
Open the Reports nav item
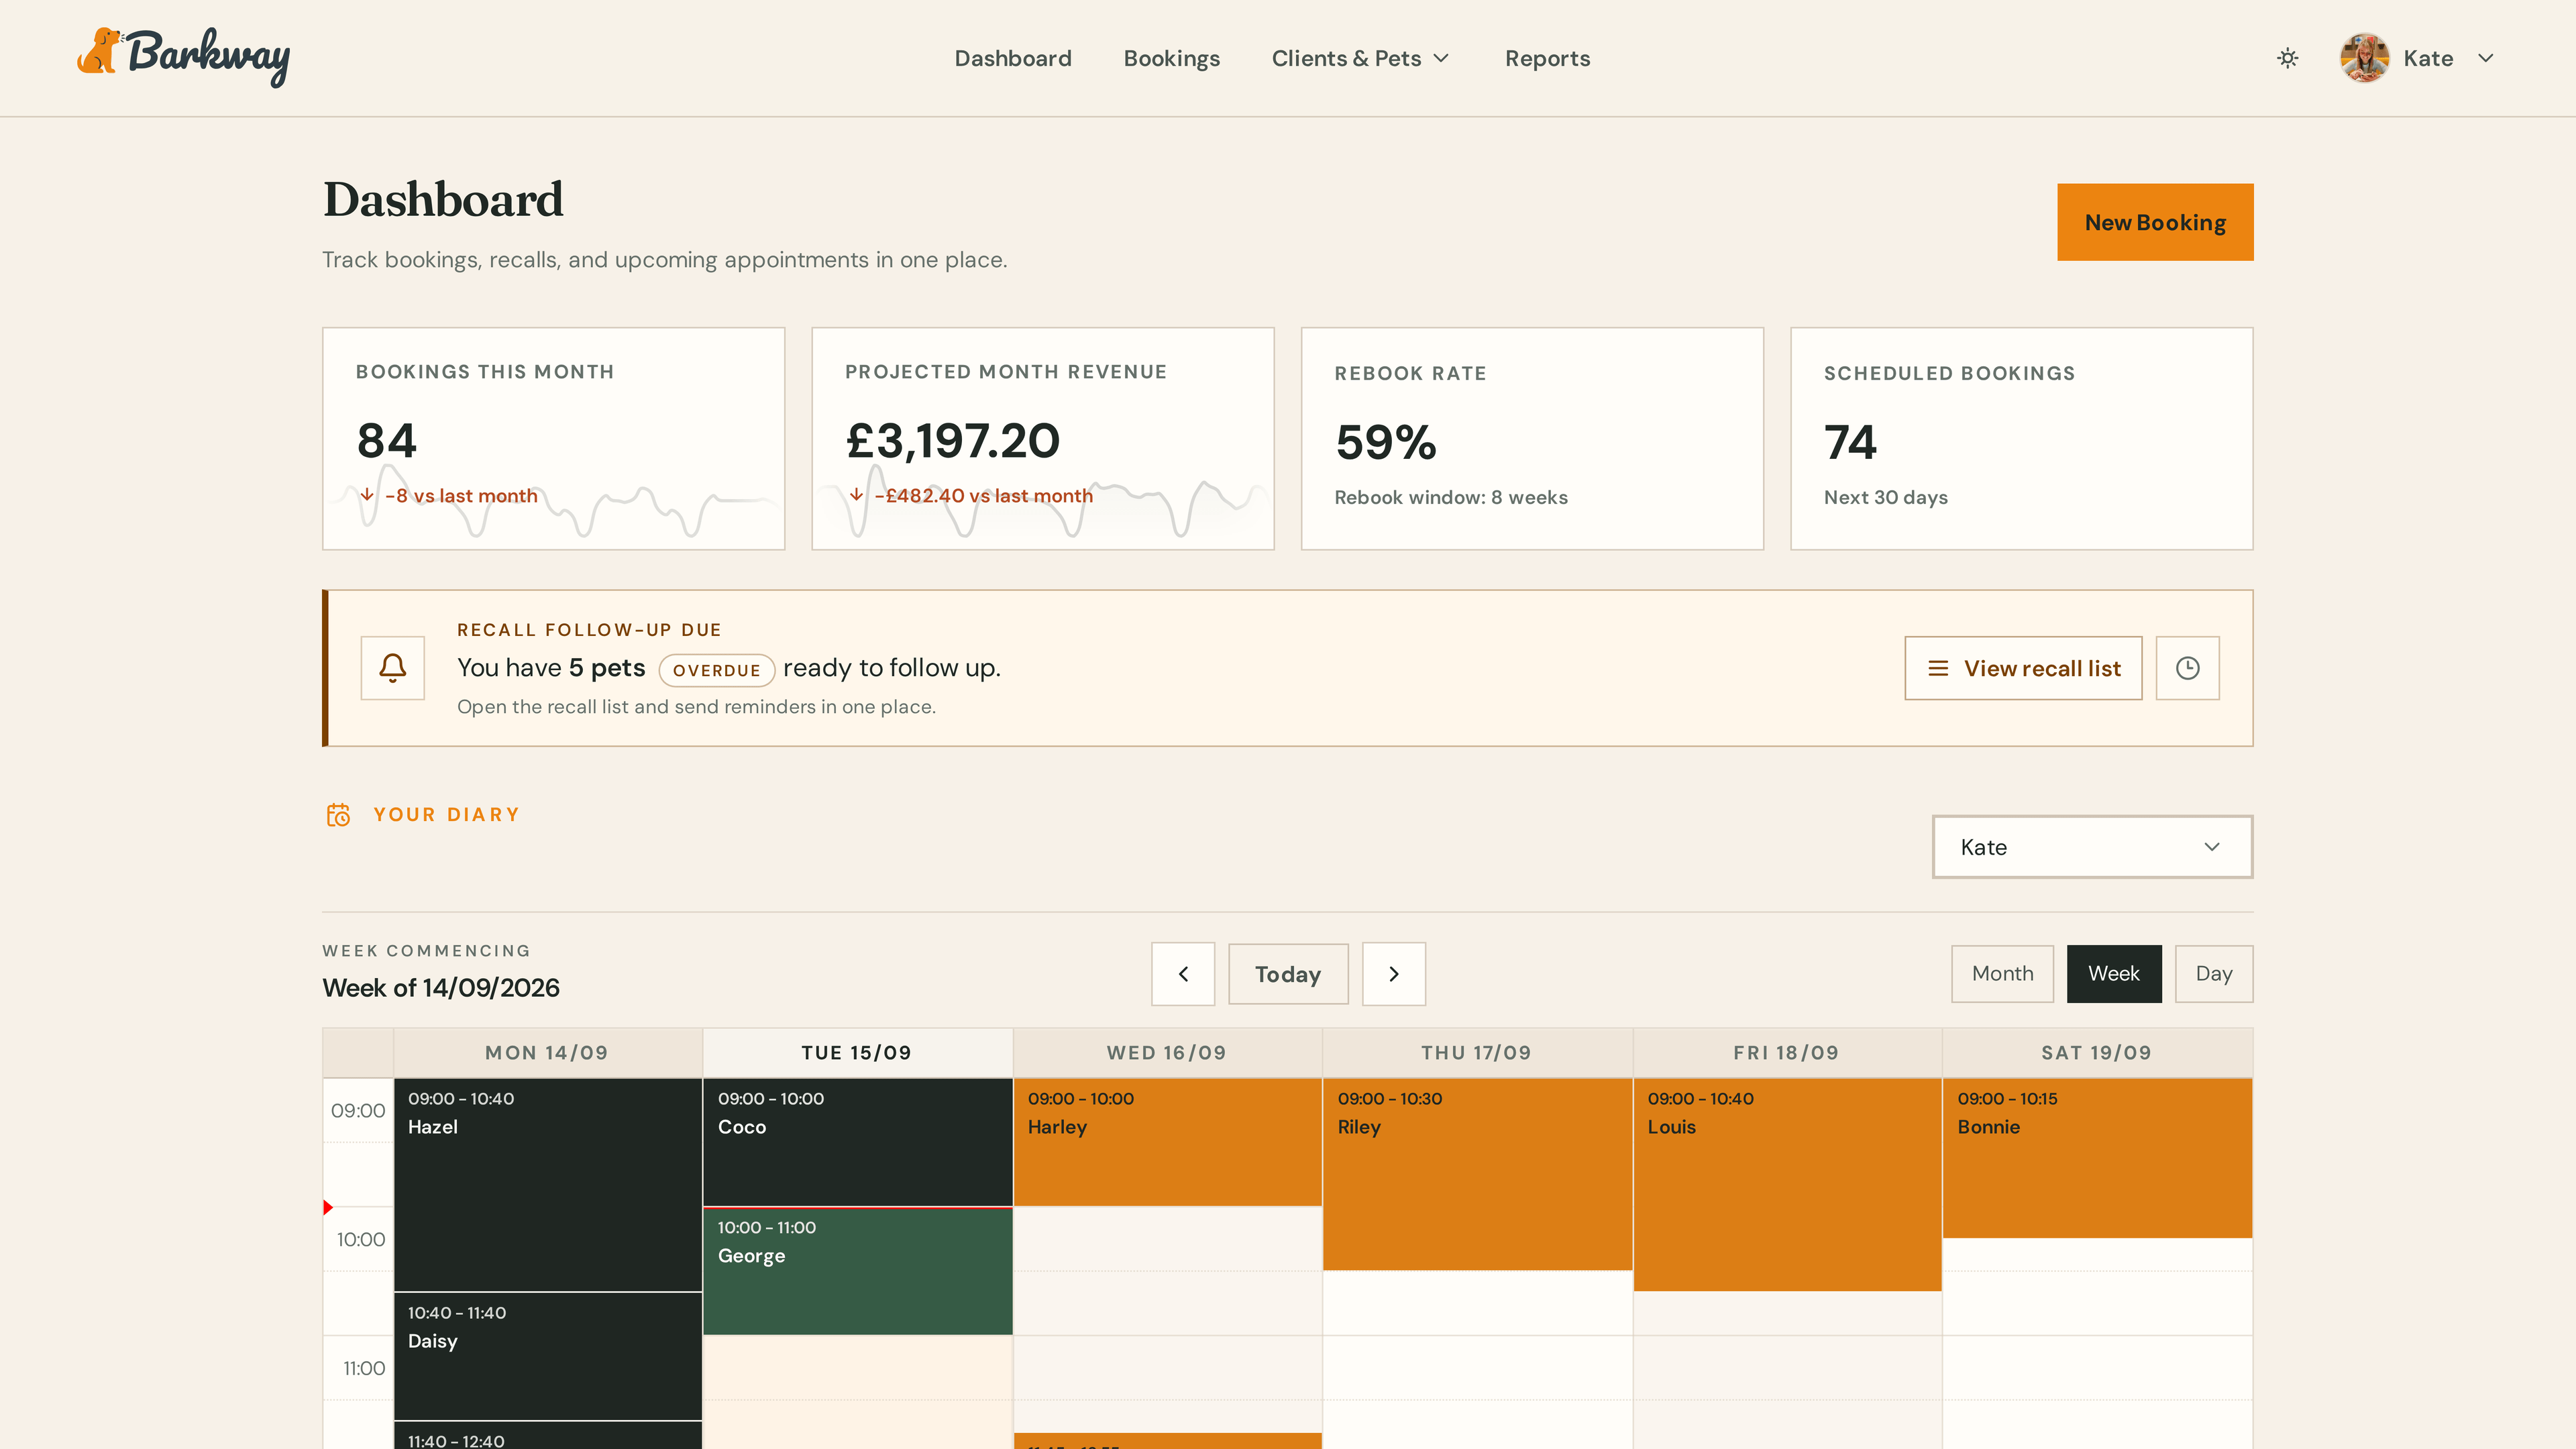pyautogui.click(x=1547, y=58)
